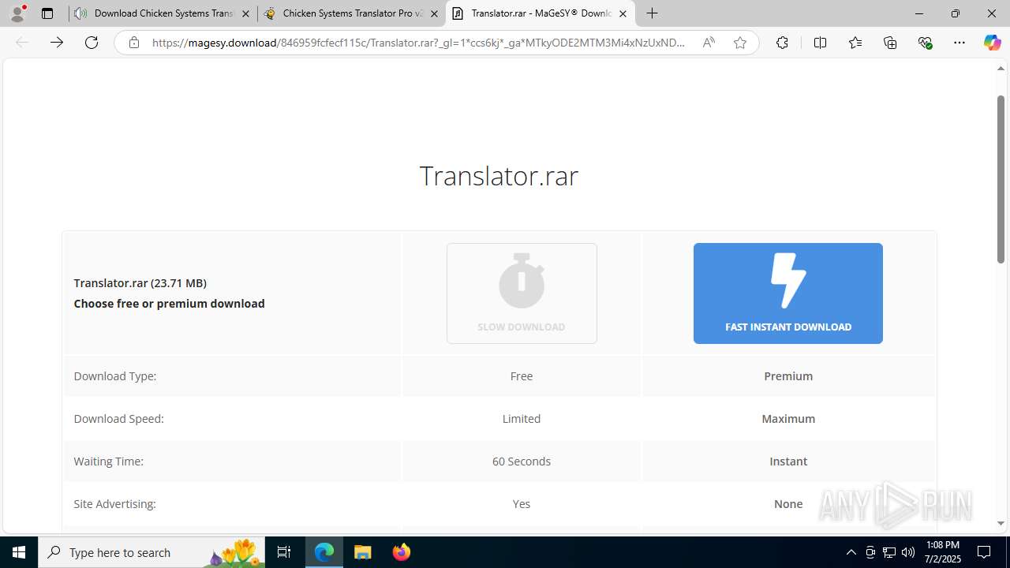Click the address bar URL

click(x=418, y=43)
